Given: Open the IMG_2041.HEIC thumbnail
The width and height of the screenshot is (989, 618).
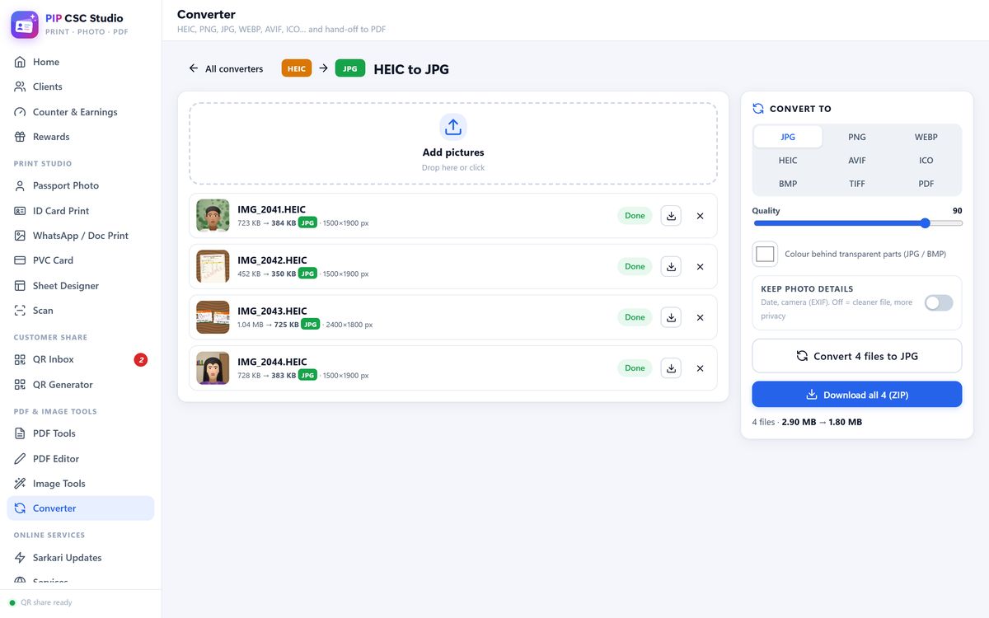Looking at the screenshot, I should pyautogui.click(x=213, y=216).
